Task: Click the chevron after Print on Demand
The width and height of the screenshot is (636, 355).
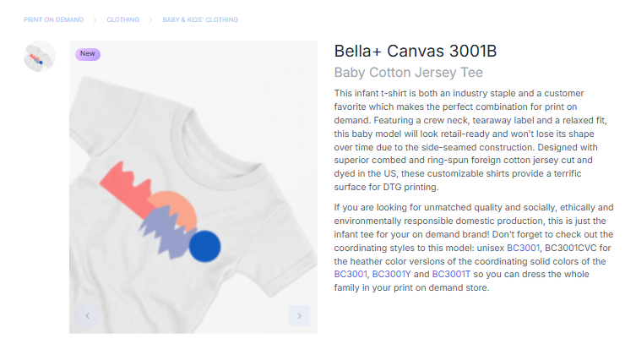Action: click(x=95, y=19)
